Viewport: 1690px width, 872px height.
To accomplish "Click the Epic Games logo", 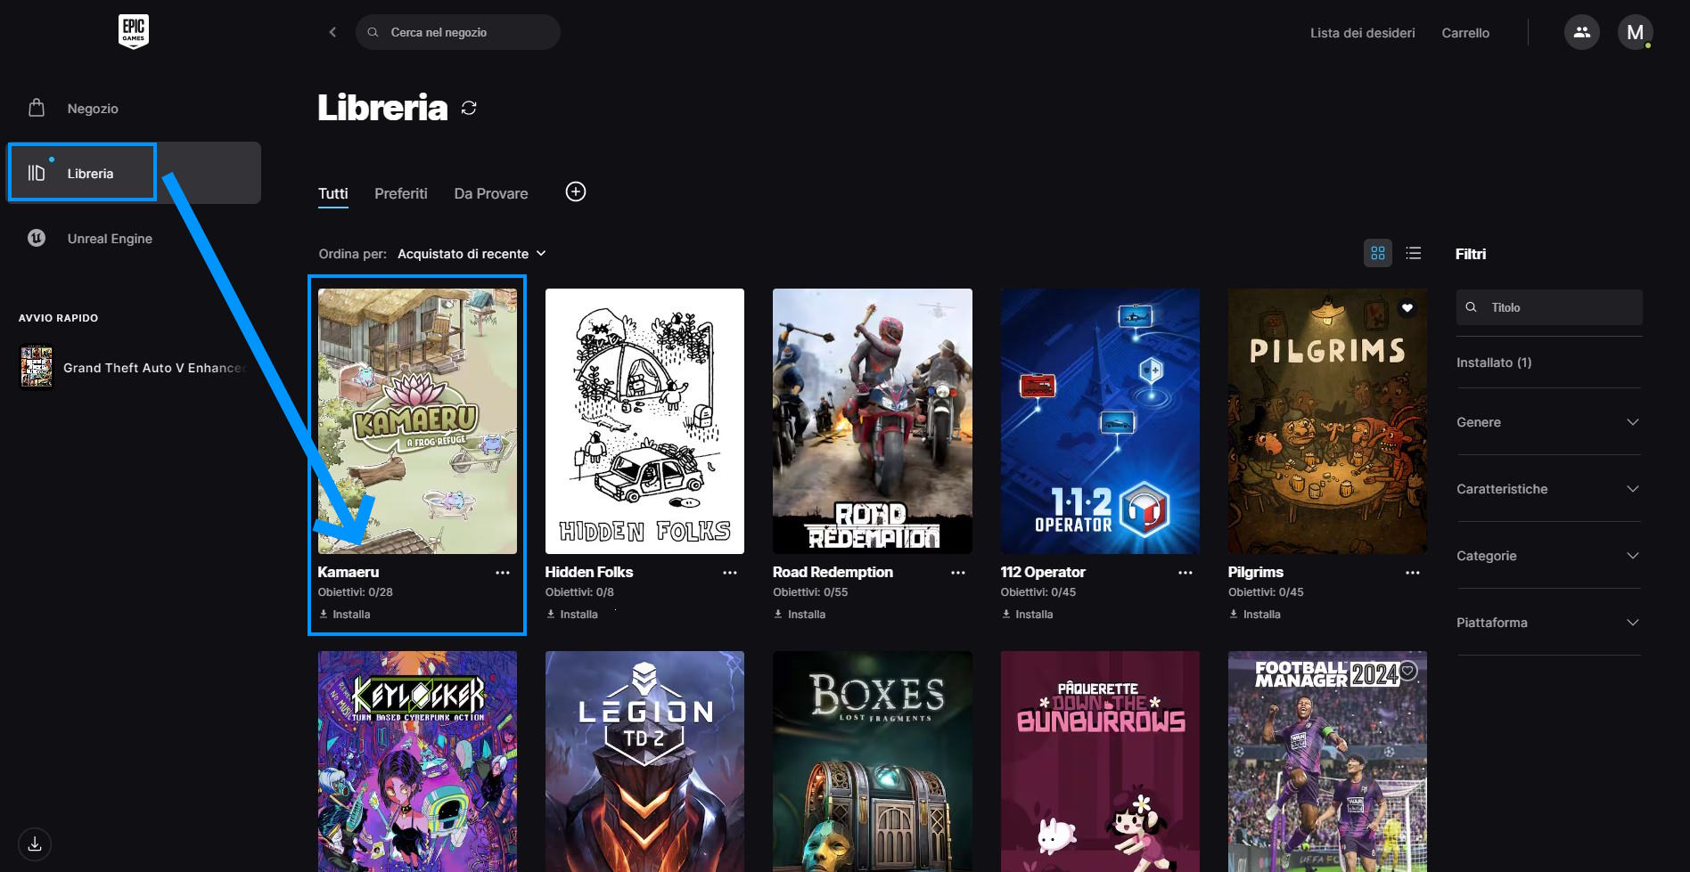I will (x=134, y=32).
